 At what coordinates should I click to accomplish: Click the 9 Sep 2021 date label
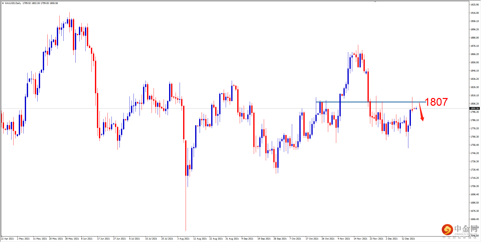[x=247, y=239]
